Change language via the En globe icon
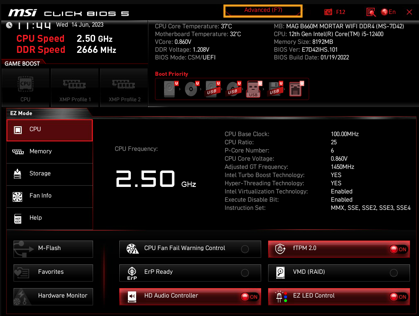The width and height of the screenshot is (419, 316). click(x=388, y=12)
